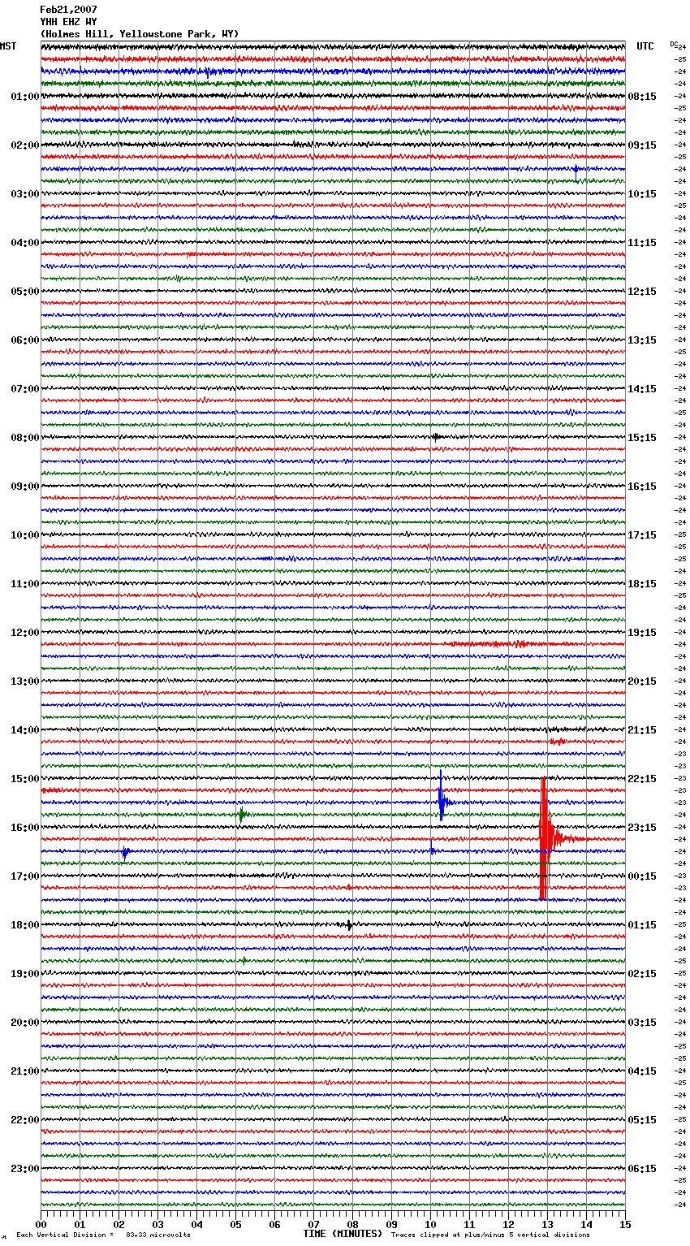
Task: Click the green spike near minute 5 at 15:45
Action: (x=241, y=813)
